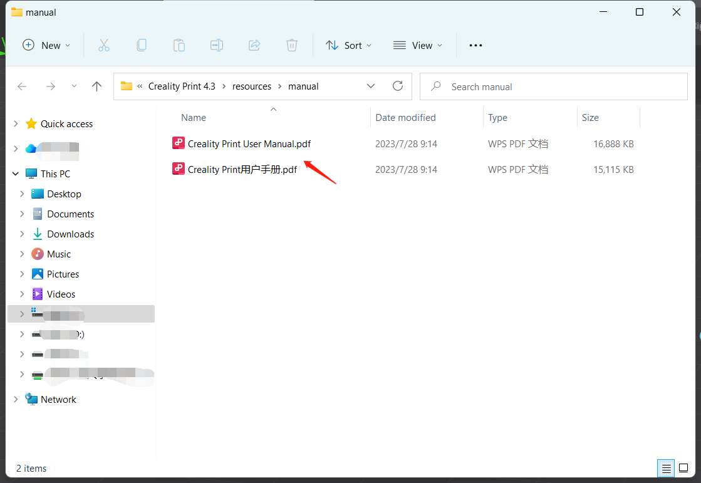The height and width of the screenshot is (483, 701).
Task: Click the Paste clipboard icon
Action: (179, 45)
